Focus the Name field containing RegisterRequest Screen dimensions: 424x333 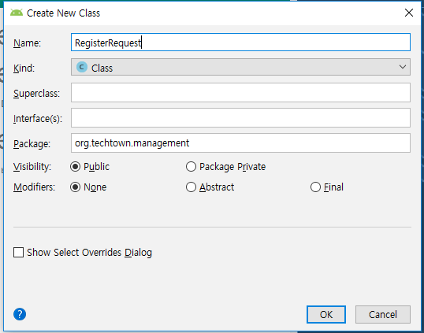point(240,43)
